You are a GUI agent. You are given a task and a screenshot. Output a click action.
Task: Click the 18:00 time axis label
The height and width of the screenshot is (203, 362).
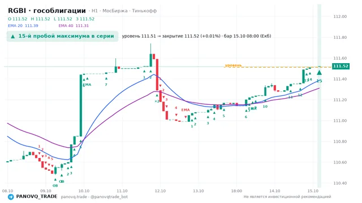click(236, 191)
